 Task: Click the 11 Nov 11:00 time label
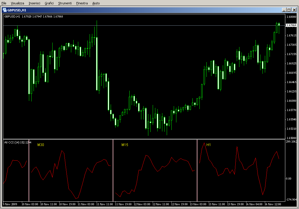105,204
